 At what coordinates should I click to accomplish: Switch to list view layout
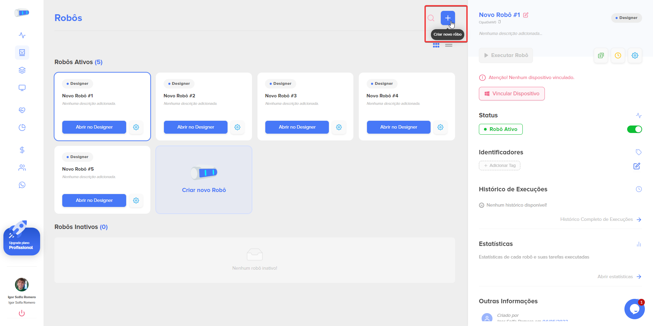tap(449, 45)
